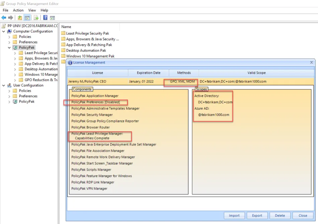318x224 pixels.
Task: Expand PolicyPak under User Configuration
Action: click(x=9, y=102)
